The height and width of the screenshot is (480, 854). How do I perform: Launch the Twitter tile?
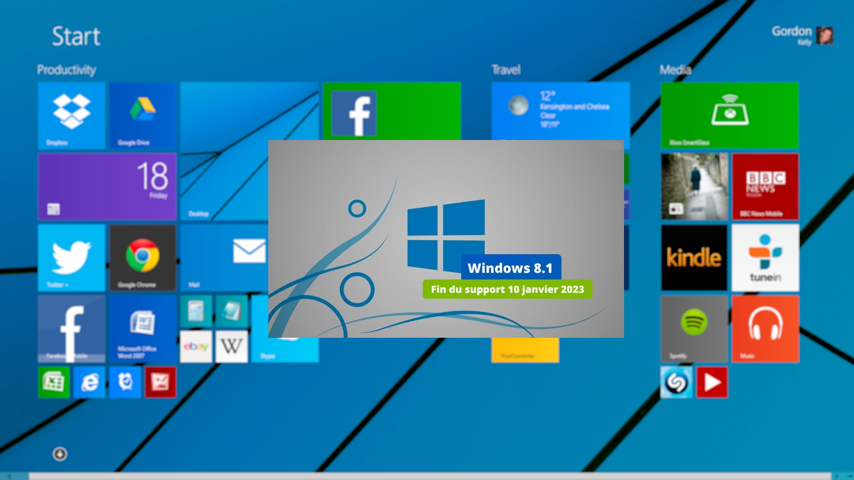tap(72, 258)
